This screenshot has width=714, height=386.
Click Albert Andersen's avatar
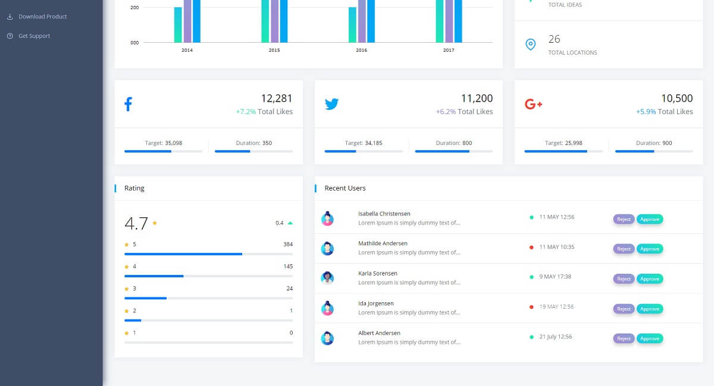click(327, 338)
